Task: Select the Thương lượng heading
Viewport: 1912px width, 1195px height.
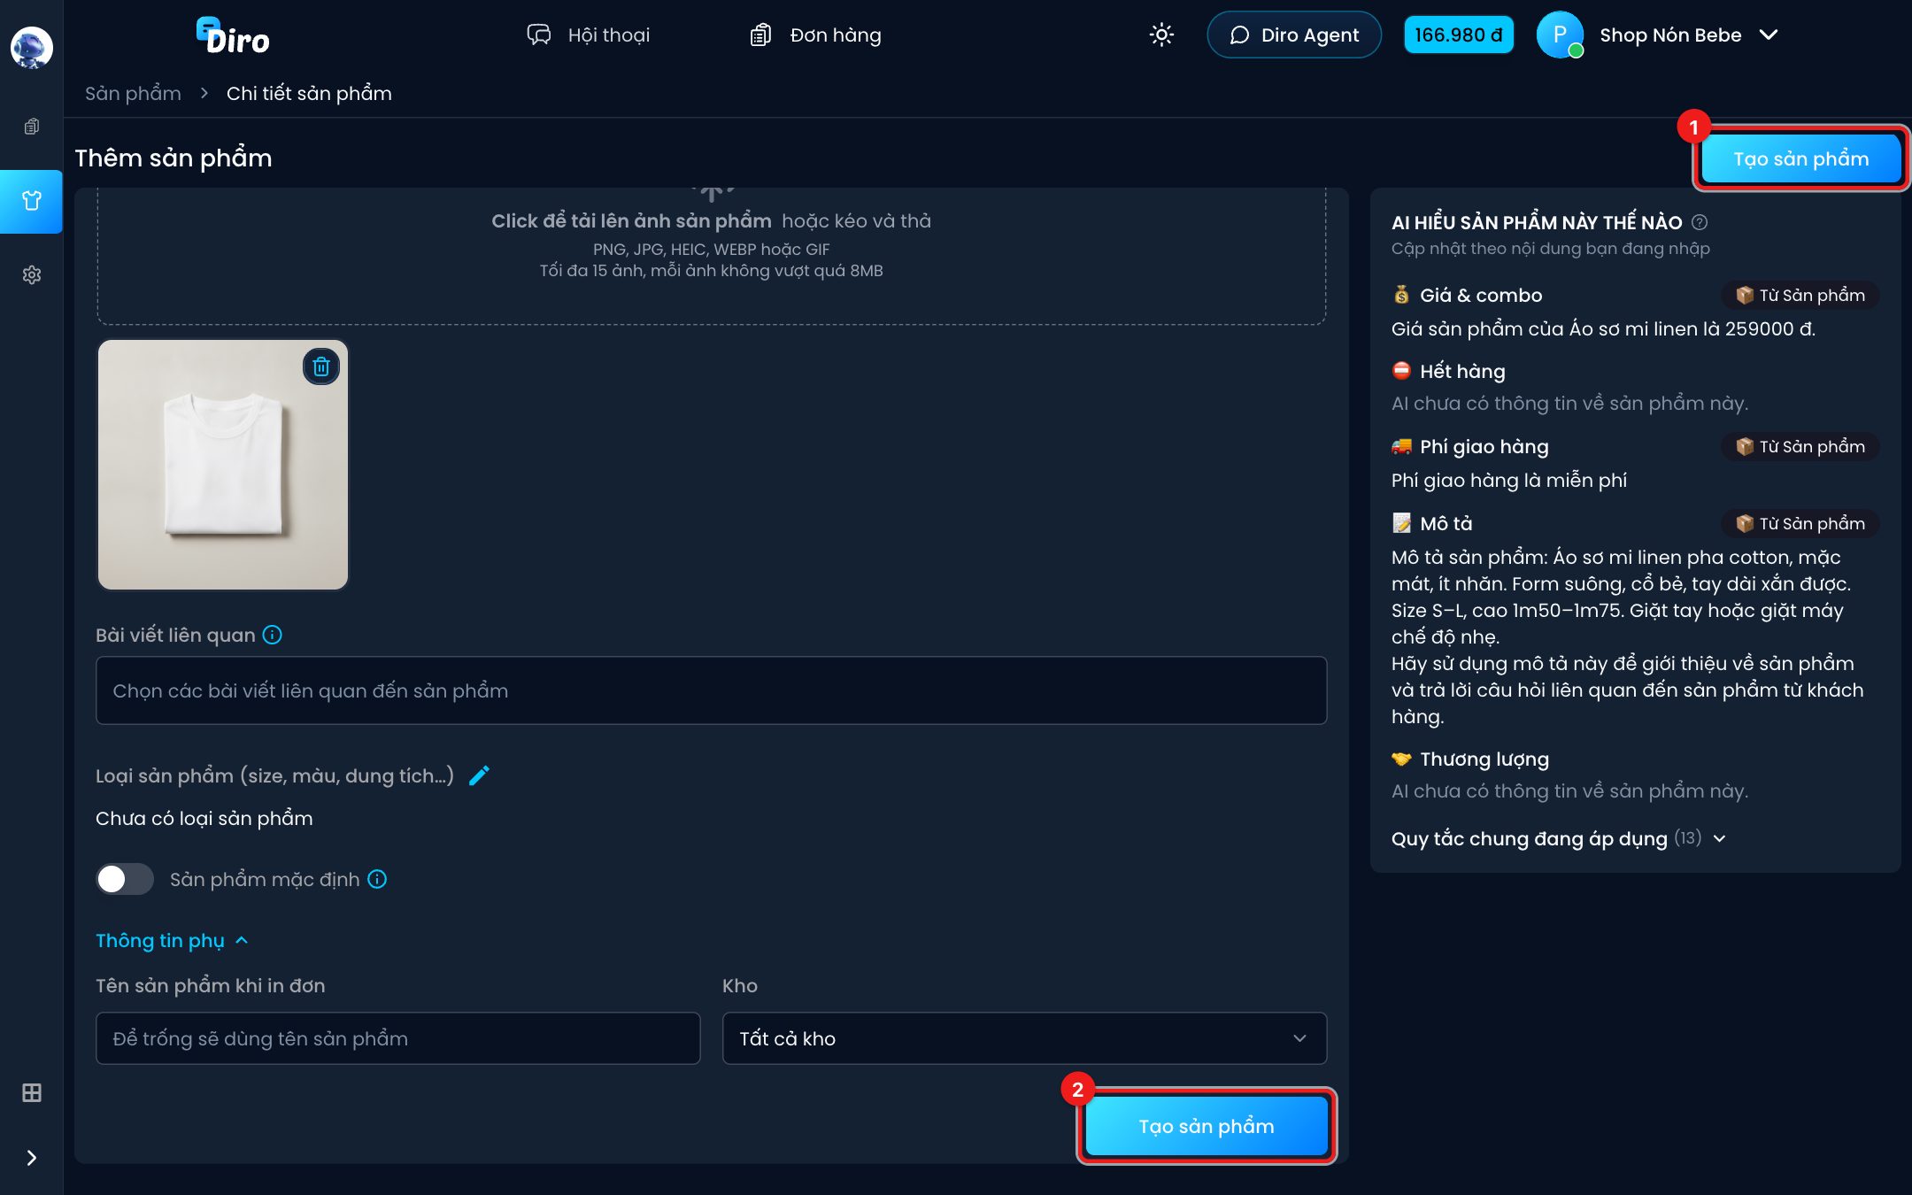Action: tap(1484, 759)
